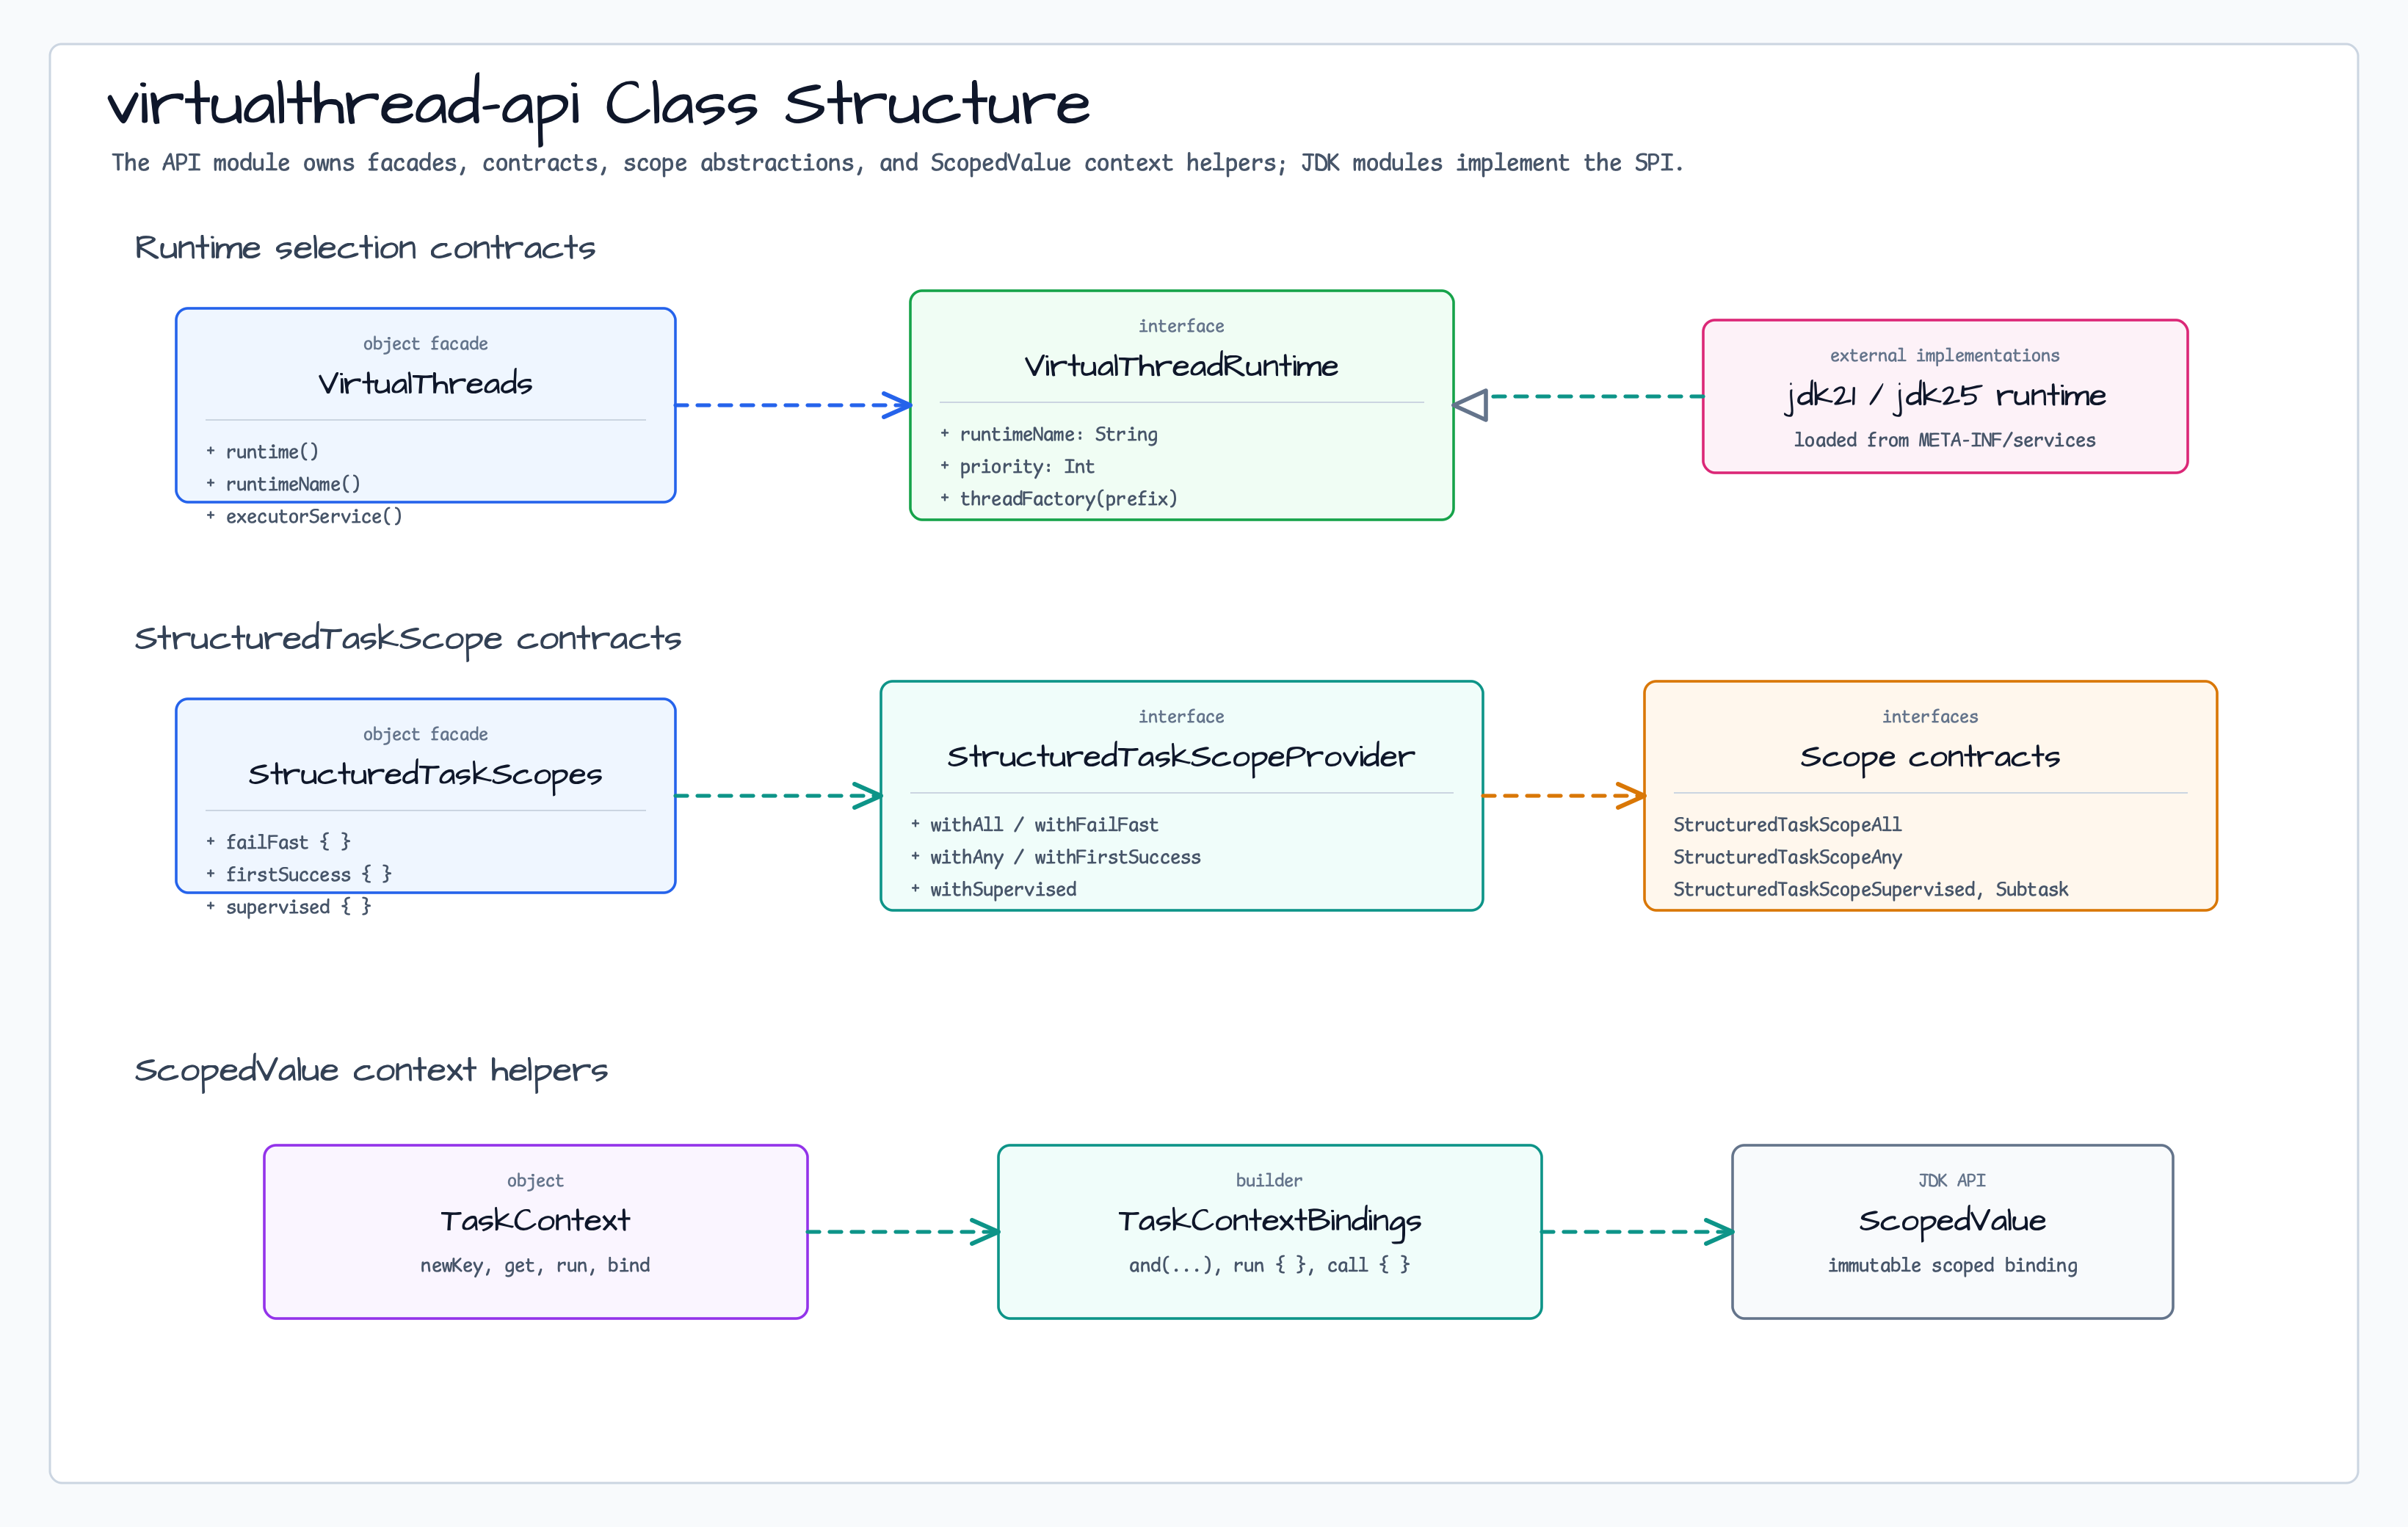Click the '+ firstSuccess { }' member
Screen dimensions: 2408x1527
pos(299,874)
